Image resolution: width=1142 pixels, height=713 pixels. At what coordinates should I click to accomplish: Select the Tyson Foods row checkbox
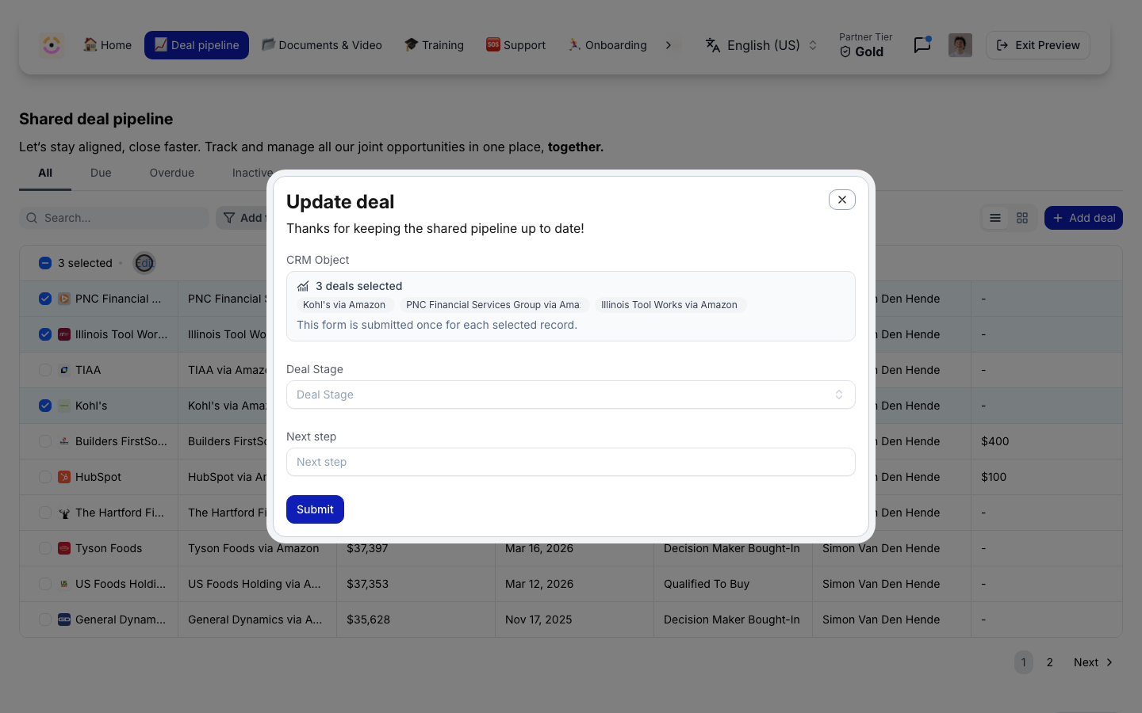click(x=45, y=548)
